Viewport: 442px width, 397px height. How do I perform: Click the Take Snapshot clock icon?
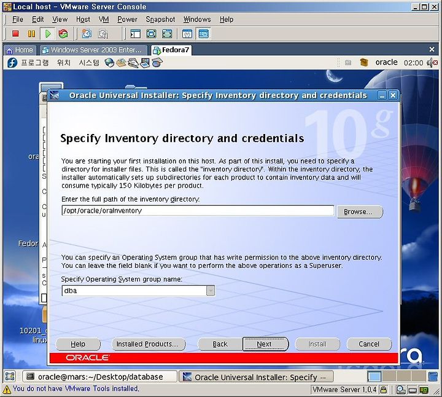(87, 34)
